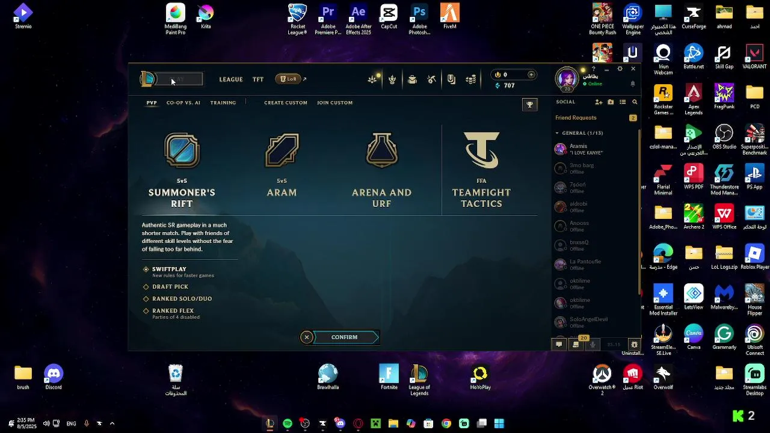This screenshot has width=770, height=433.
Task: Select friend aldrobi in friends list
Action: point(594,206)
